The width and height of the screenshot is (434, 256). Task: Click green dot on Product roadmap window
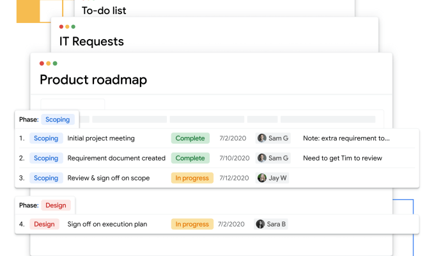[x=55, y=63]
